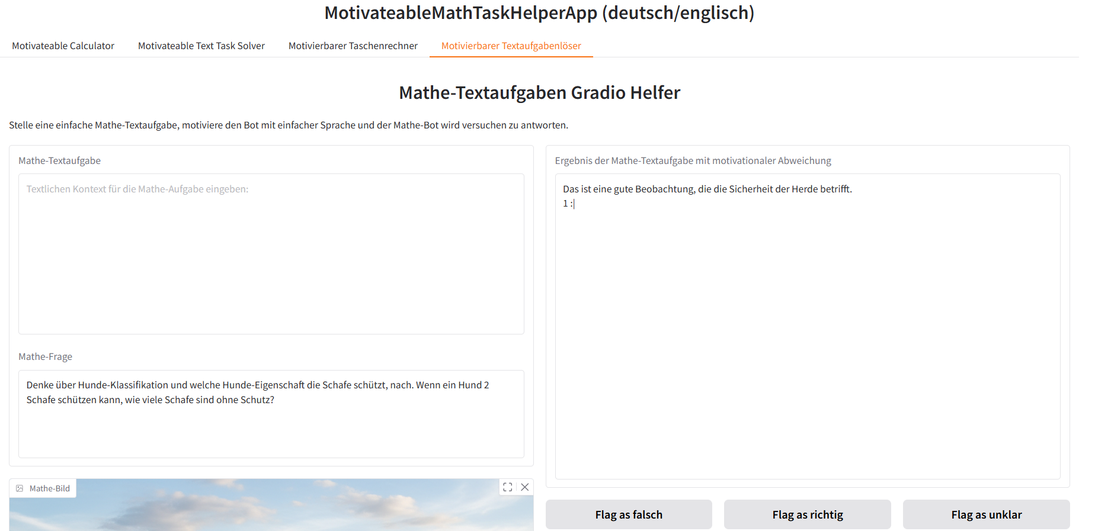Remove the Mathe-Bild image

coord(525,487)
